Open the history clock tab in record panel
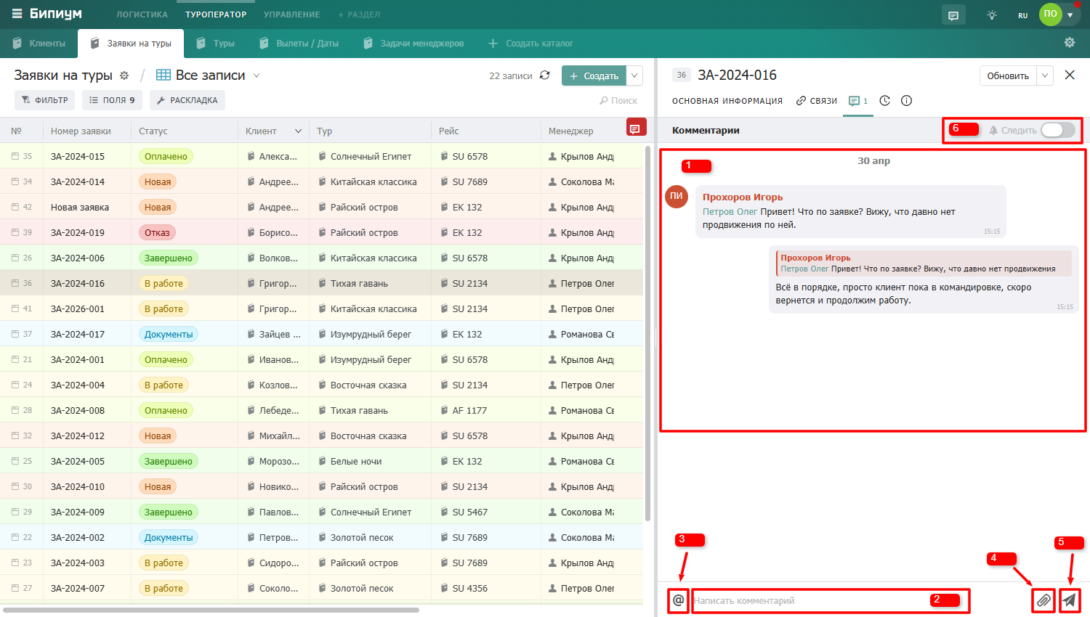This screenshot has height=617, width=1090. tap(884, 101)
